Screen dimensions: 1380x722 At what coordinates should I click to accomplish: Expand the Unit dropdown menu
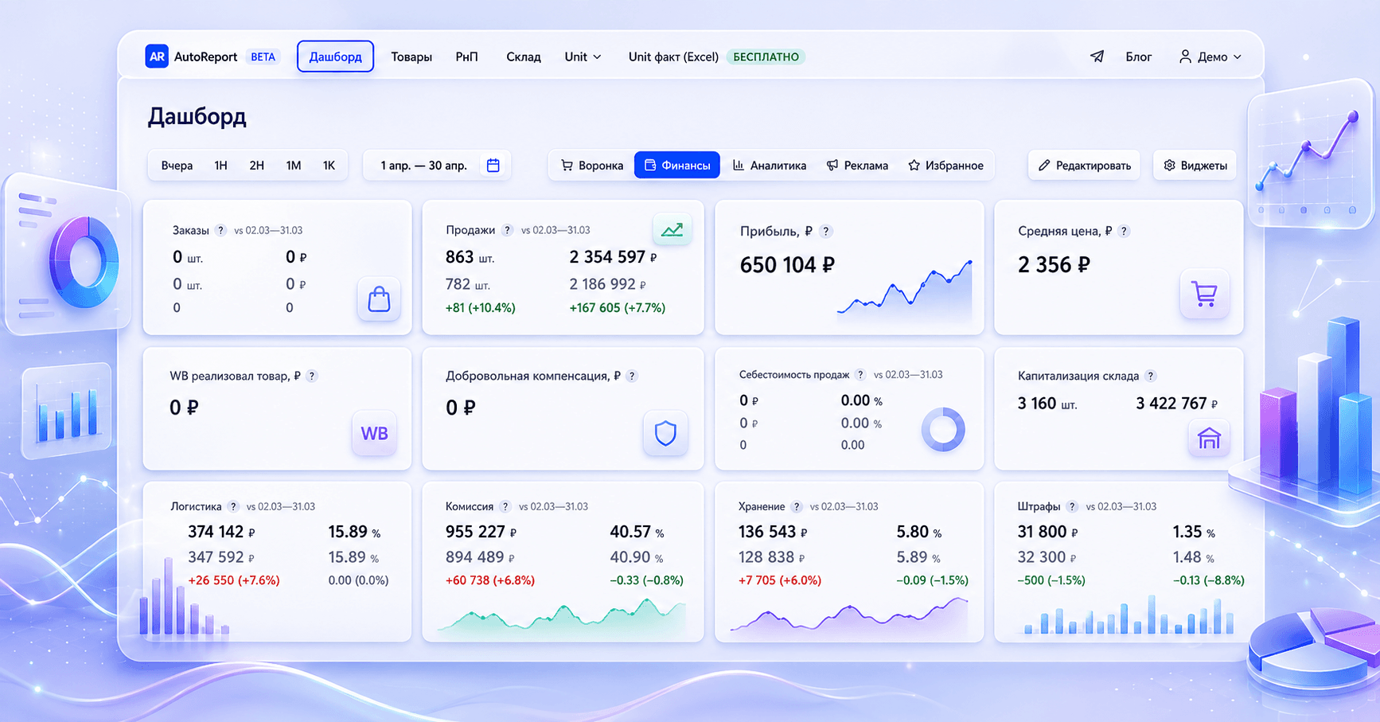583,57
